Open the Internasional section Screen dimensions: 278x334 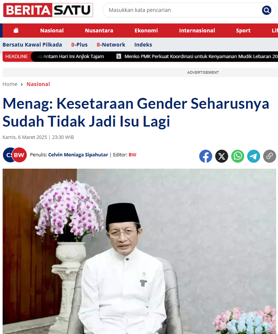coord(197,31)
